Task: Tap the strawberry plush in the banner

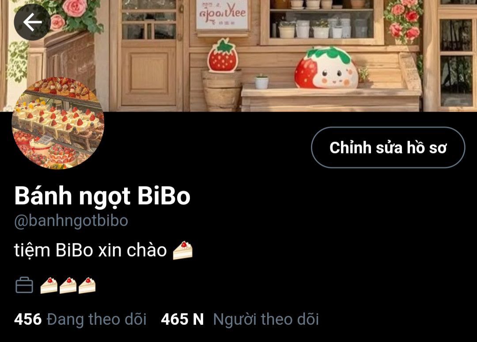Action: pyautogui.click(x=326, y=67)
